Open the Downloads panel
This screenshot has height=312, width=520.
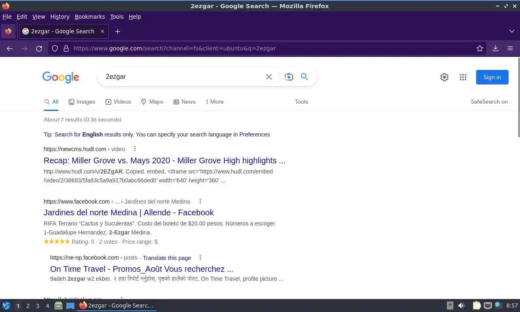coord(495,48)
